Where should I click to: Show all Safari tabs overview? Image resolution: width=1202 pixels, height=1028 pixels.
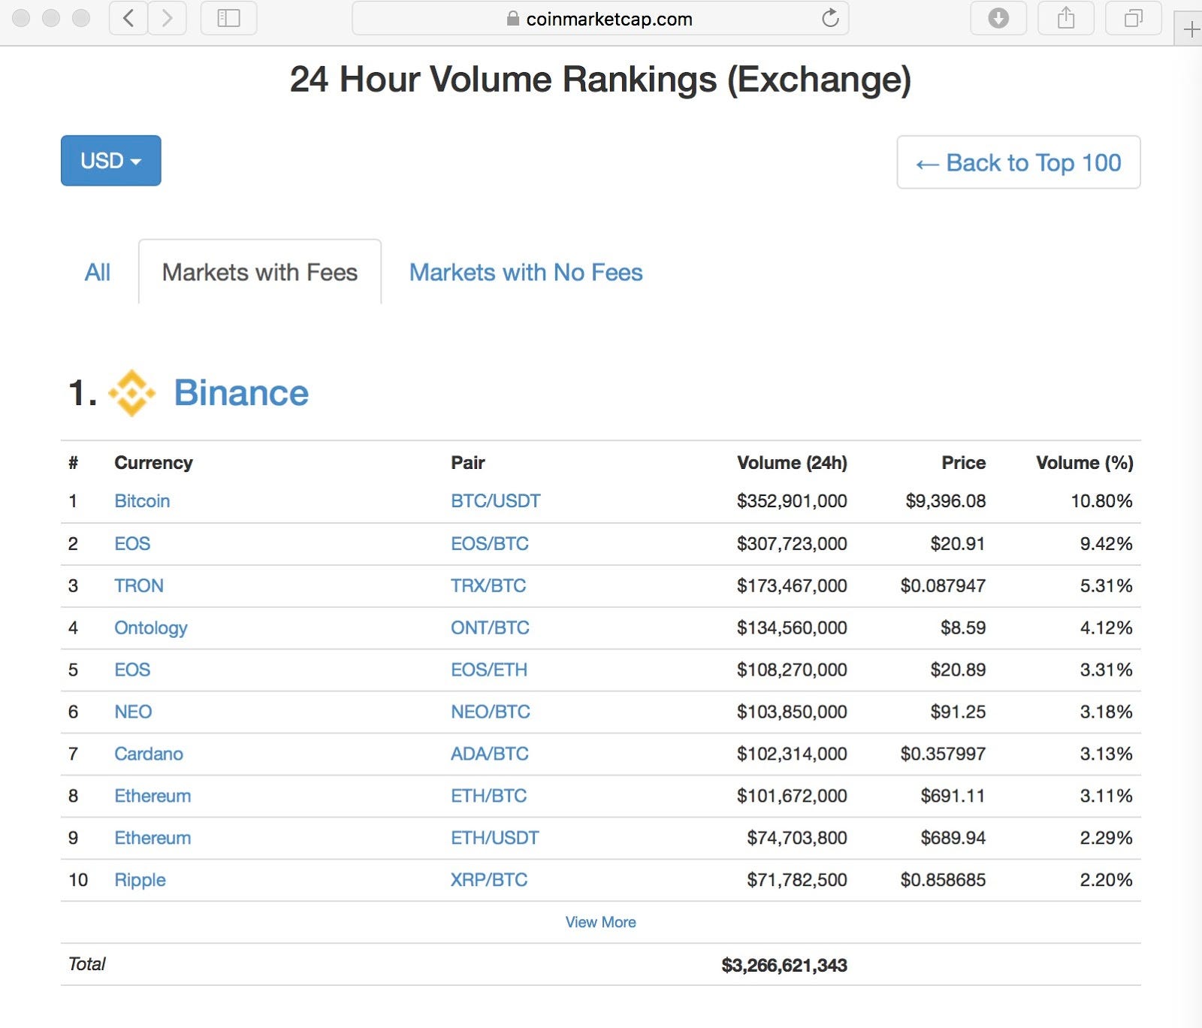pos(1134,18)
